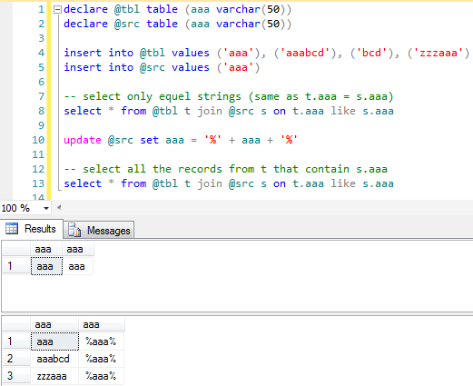Screen dimensions: 473x386
Task: Click the horizontal scroll left arrow
Action: tap(59, 207)
